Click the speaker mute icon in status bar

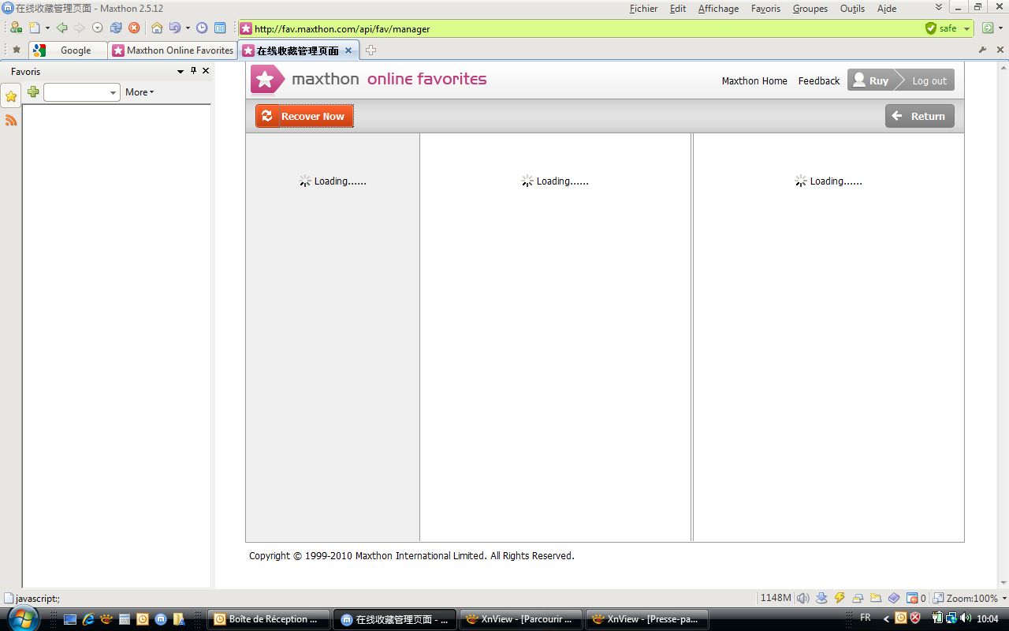pos(803,598)
